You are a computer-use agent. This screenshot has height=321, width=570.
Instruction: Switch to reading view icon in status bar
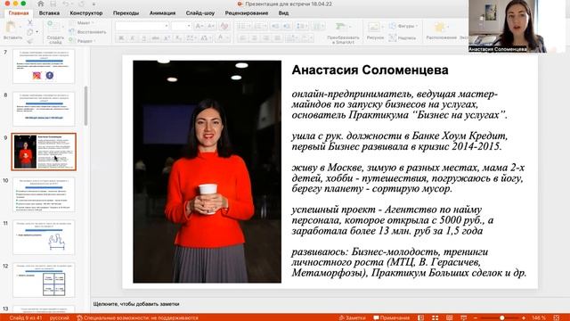click(449, 317)
